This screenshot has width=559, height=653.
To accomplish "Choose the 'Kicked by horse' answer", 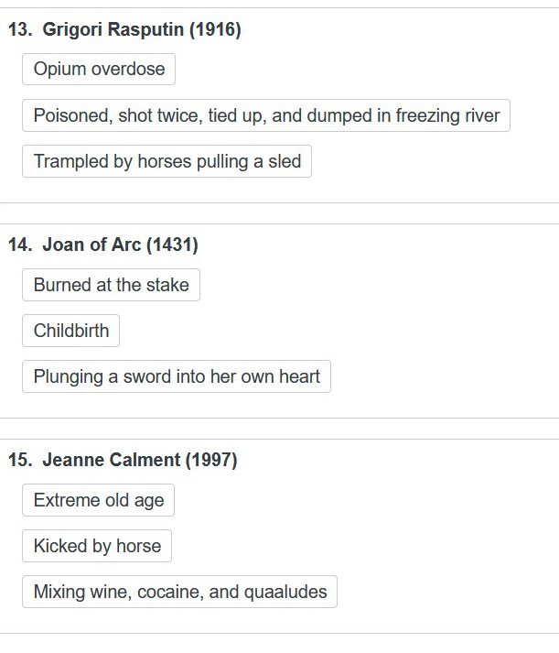I will pyautogui.click(x=97, y=546).
